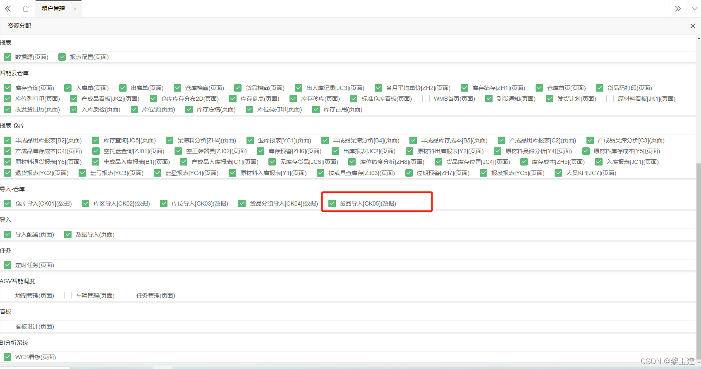Toggle 呆滞料分析[ZH4](页面) checkbox
This screenshot has height=369, width=701.
coord(170,140)
